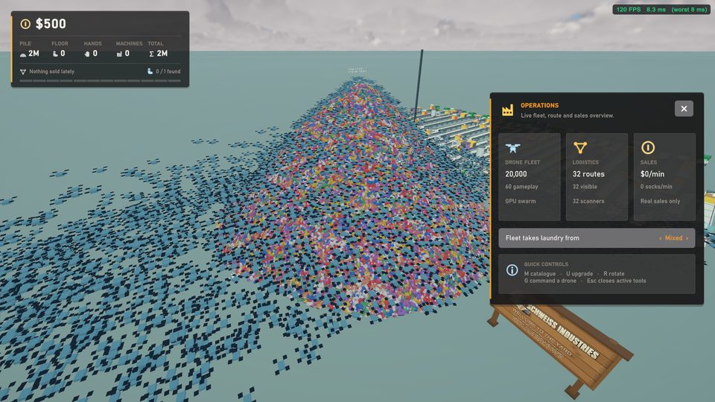
Task: Click the segmented progress bar under stats
Action: [x=100, y=80]
